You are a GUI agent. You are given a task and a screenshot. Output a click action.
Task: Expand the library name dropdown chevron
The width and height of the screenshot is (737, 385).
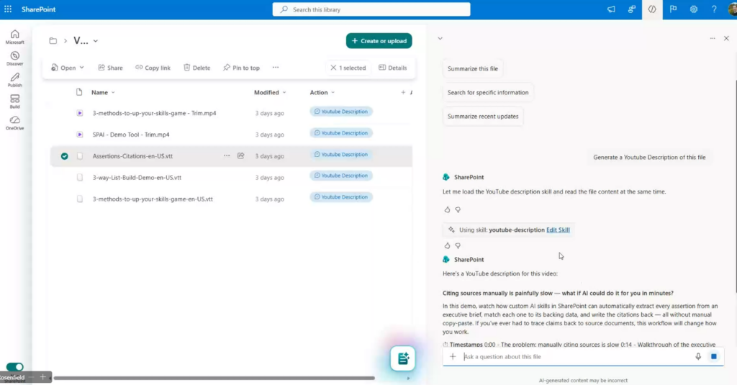tap(96, 41)
